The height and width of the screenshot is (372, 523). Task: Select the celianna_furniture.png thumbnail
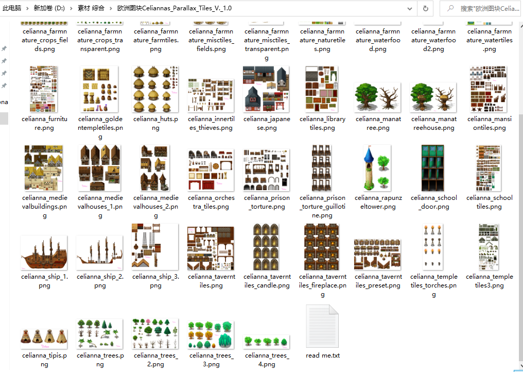(x=44, y=89)
